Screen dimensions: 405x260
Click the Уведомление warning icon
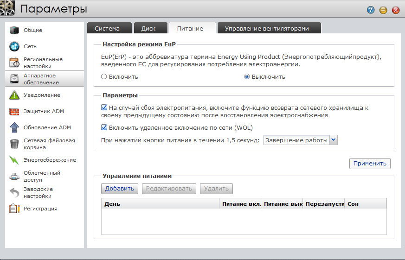coord(14,95)
